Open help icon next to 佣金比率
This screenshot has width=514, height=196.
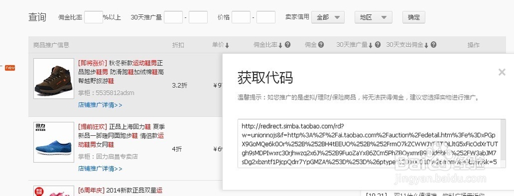pyautogui.click(x=287, y=45)
